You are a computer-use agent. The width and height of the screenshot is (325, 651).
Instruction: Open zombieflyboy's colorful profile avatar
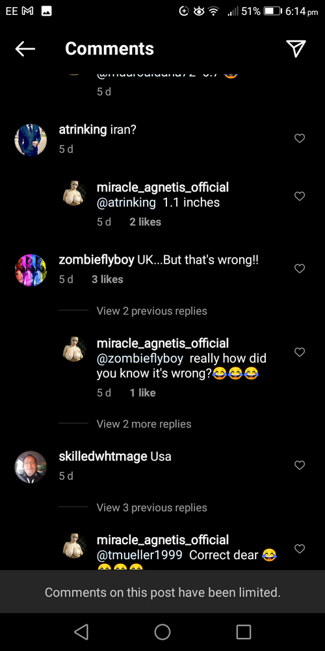click(x=31, y=270)
